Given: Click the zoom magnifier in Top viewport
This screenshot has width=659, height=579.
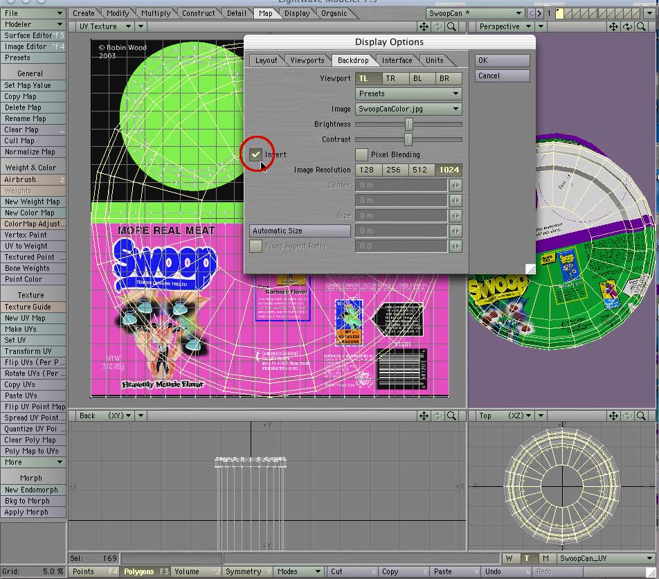Looking at the screenshot, I should point(641,416).
